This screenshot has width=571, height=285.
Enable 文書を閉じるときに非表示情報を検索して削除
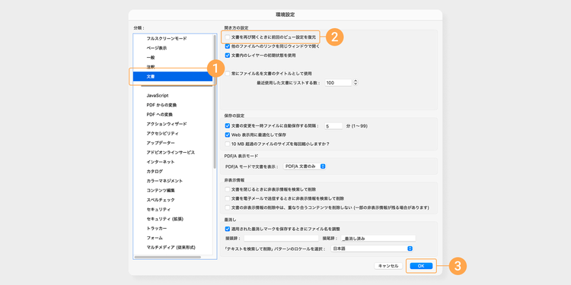pos(228,189)
